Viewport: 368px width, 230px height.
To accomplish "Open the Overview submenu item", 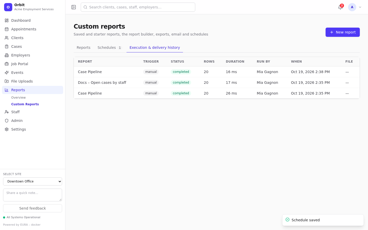I will tap(18, 98).
